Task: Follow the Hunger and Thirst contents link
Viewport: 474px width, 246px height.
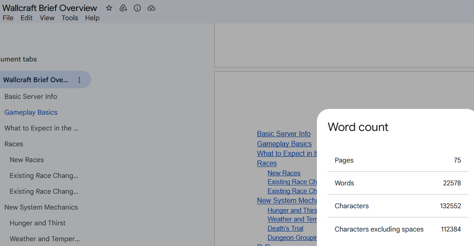Action: pyautogui.click(x=292, y=210)
